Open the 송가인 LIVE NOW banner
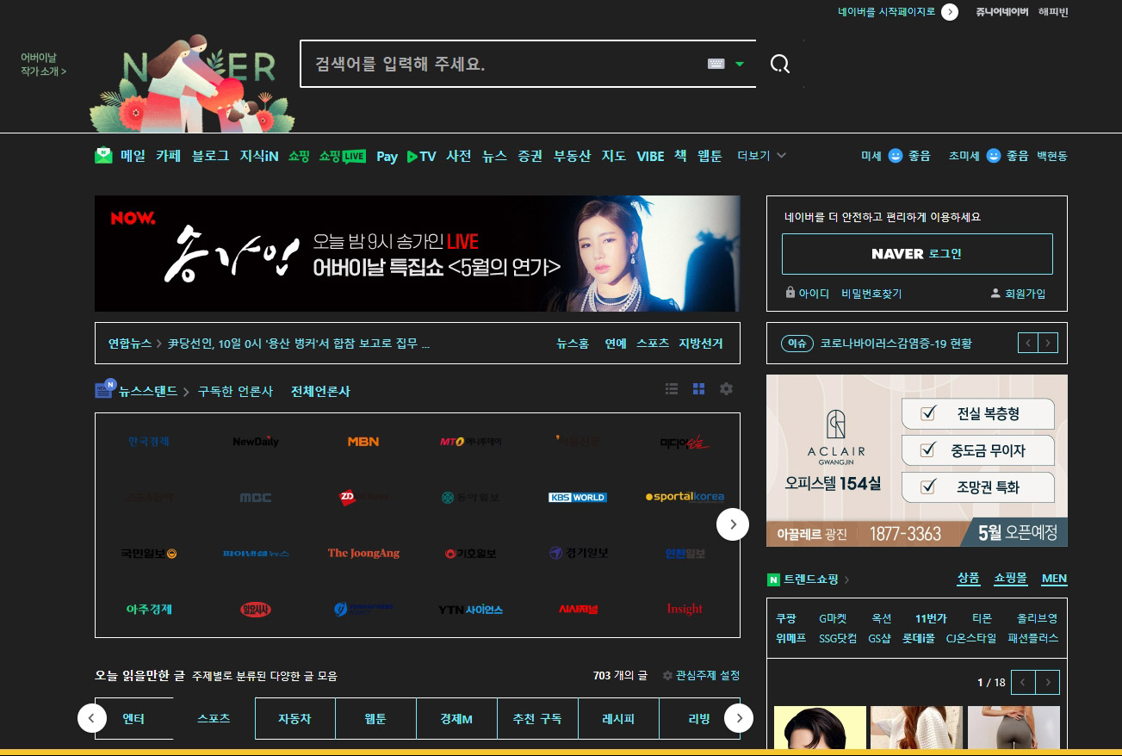1122x756 pixels. (417, 253)
